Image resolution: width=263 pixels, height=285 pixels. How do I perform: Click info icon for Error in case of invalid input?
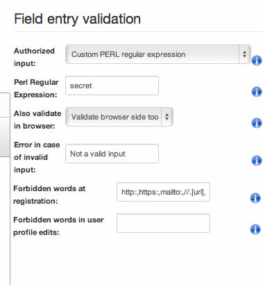(x=257, y=161)
